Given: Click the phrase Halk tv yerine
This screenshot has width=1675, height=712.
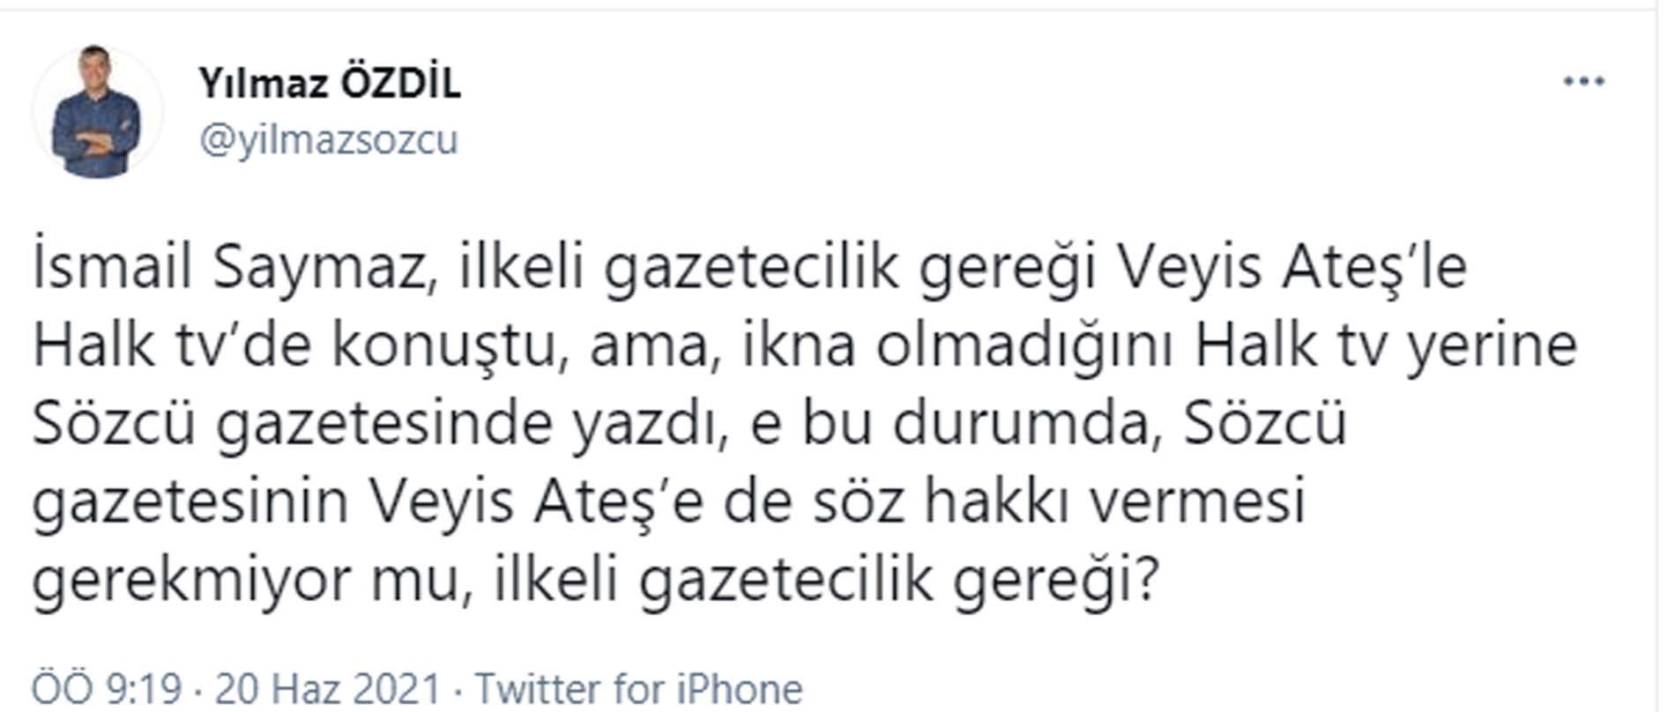Looking at the screenshot, I should (1385, 345).
